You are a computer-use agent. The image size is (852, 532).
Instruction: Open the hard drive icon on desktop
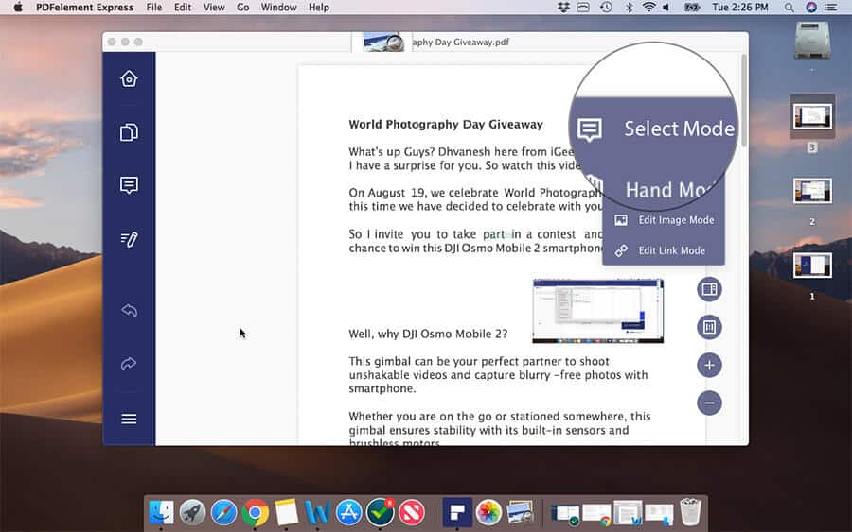coord(812,40)
